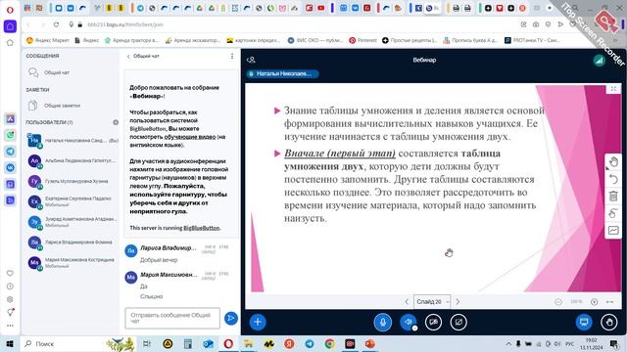
Task: Open WhatsApp in the Opera sidebar
Action: tap(10, 135)
